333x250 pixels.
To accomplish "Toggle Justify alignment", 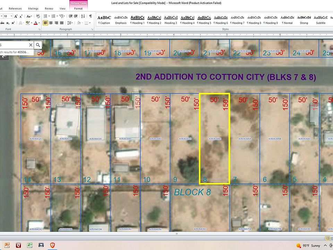I will click(x=62, y=23).
